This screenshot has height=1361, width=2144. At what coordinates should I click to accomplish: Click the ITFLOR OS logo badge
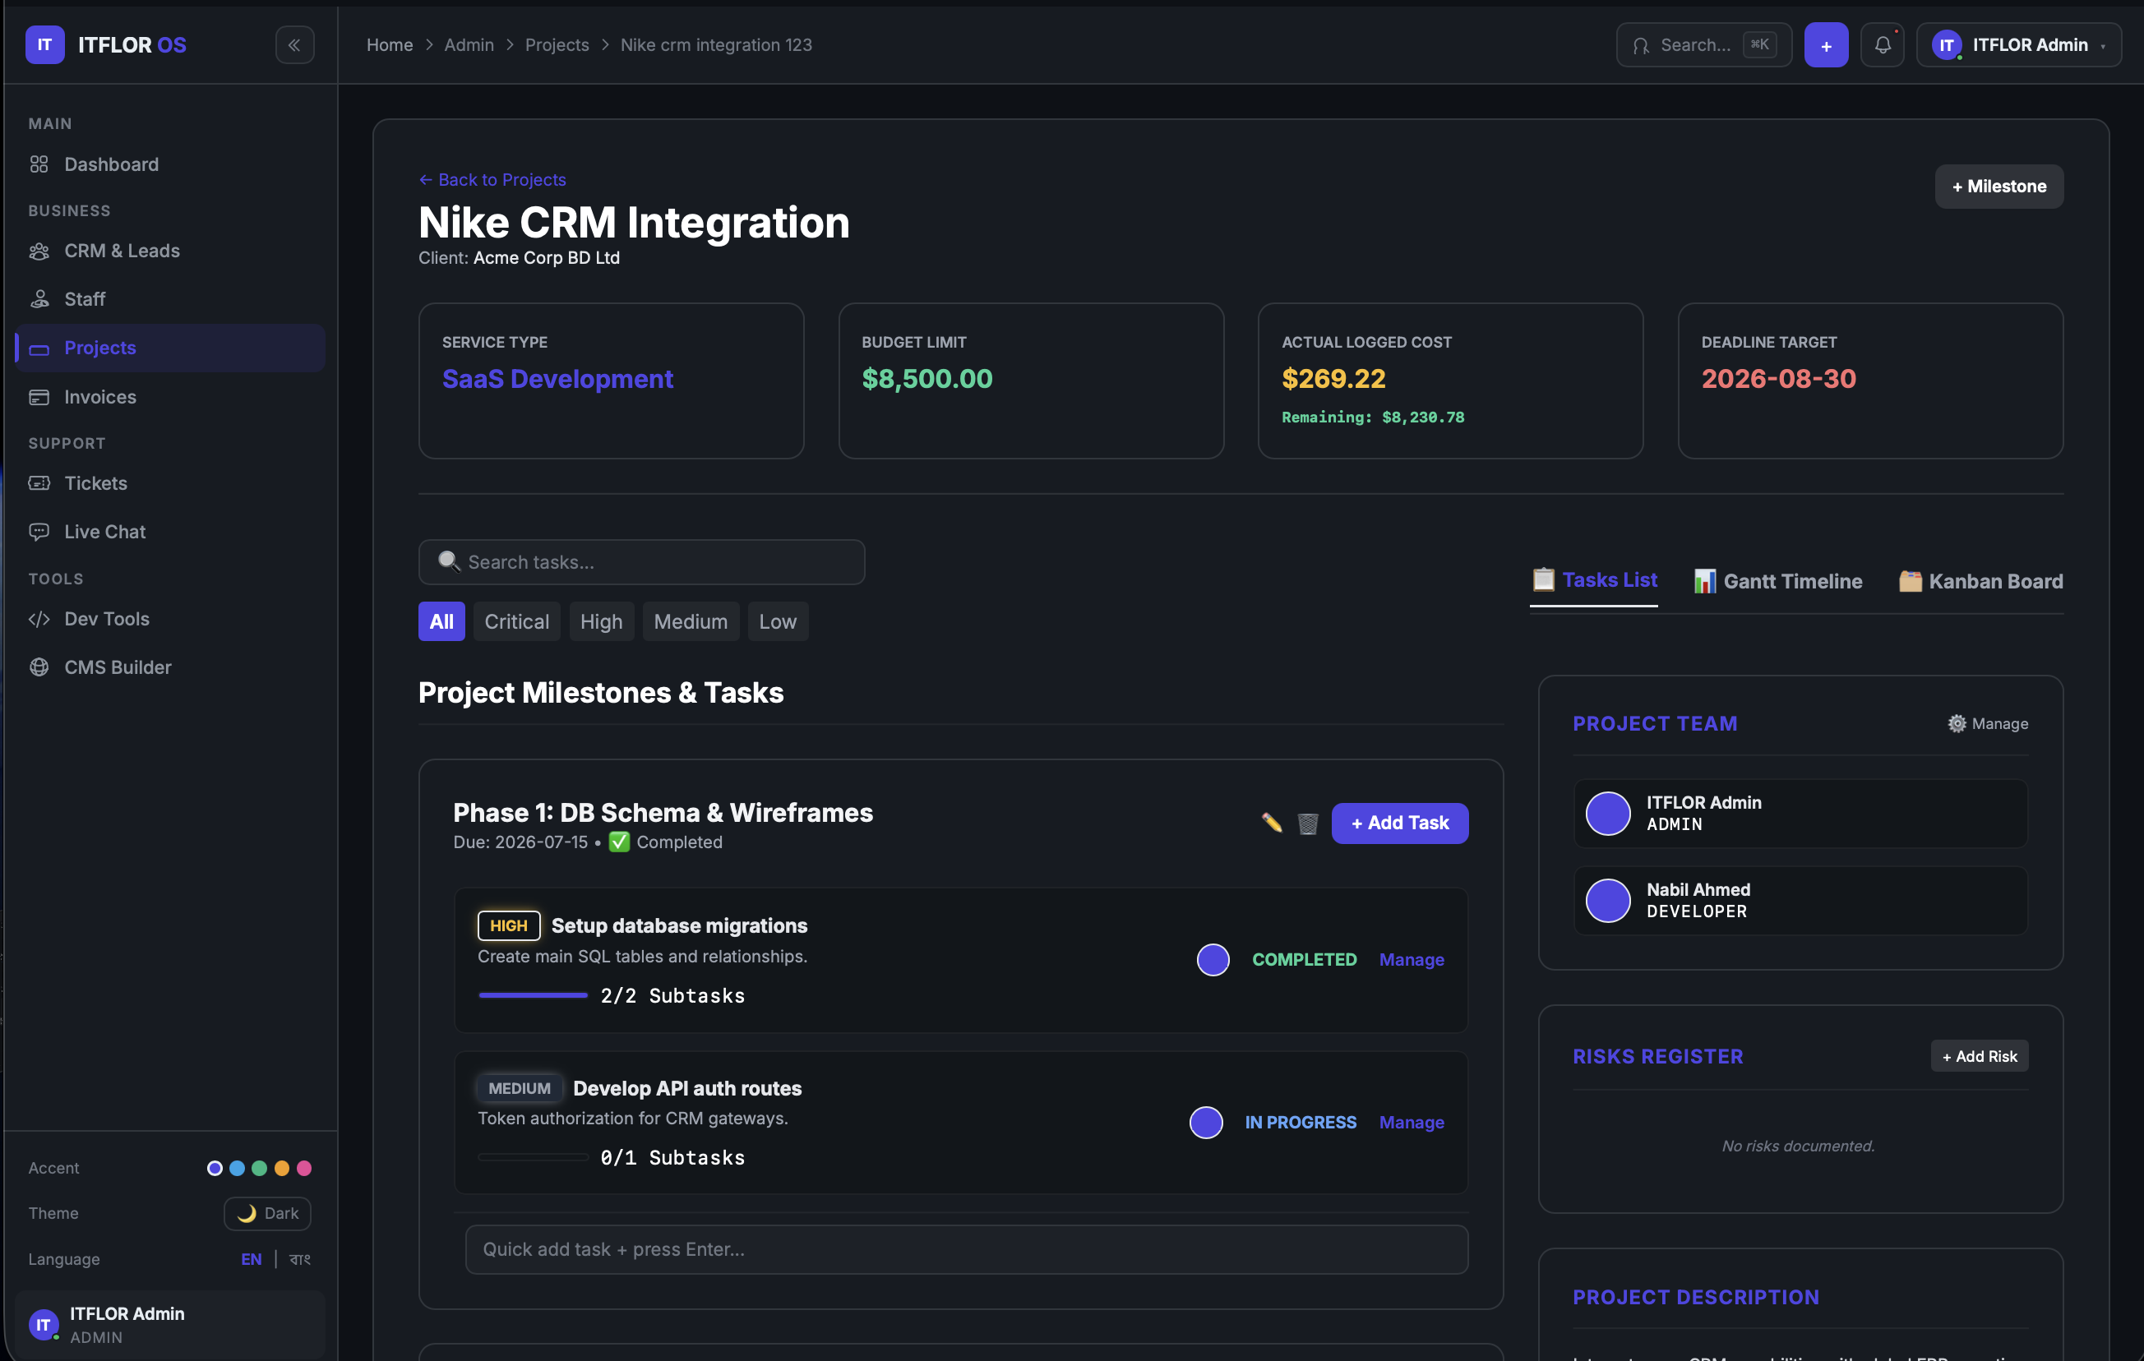[x=44, y=45]
